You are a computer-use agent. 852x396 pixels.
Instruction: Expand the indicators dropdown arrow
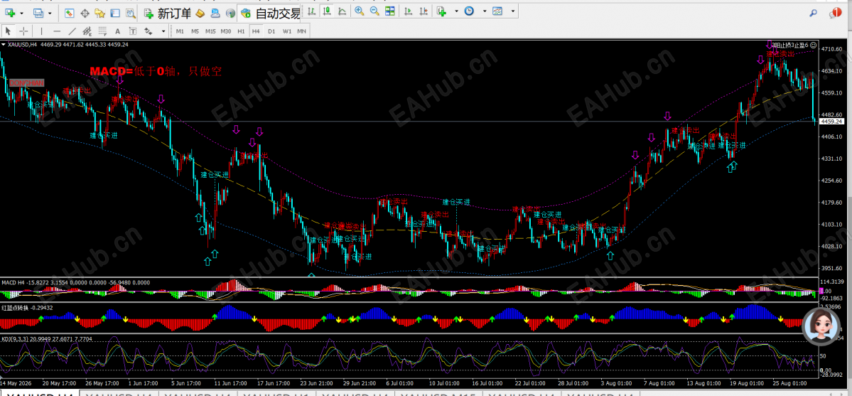(456, 11)
